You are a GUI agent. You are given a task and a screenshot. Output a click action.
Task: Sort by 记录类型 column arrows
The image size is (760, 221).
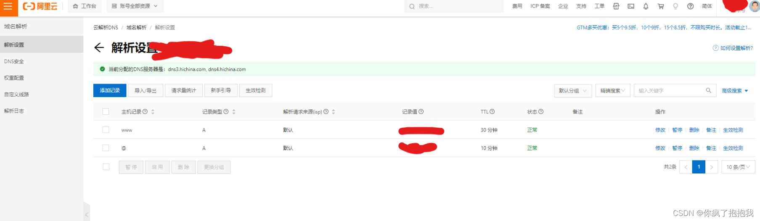(234, 112)
